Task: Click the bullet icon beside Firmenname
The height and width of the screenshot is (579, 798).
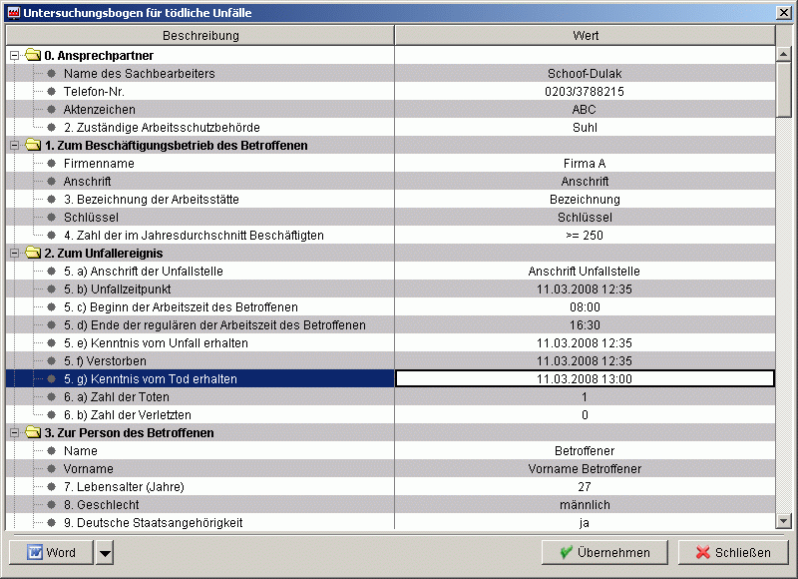Action: pyautogui.click(x=51, y=163)
